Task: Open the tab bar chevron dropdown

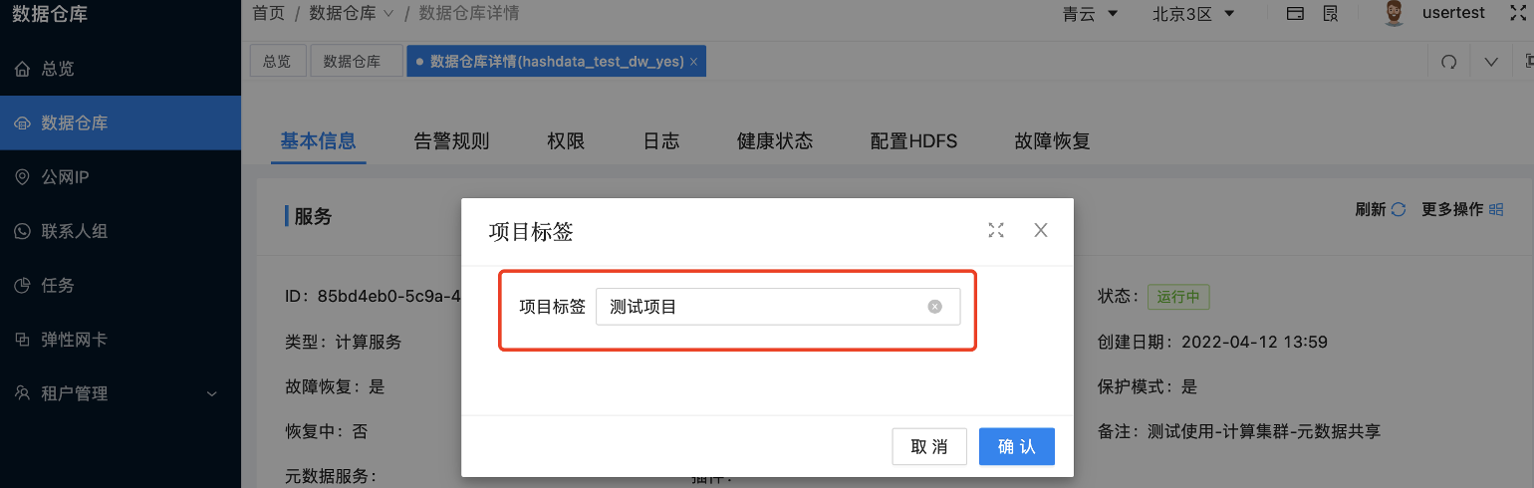Action: coord(1491,62)
